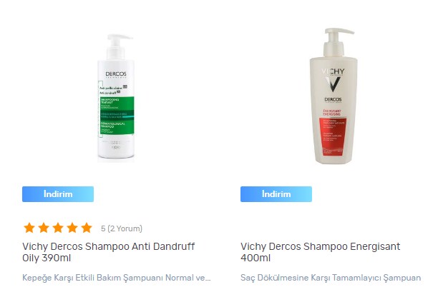This screenshot has height=287, width=438.
Task: Click the İndirim badge under Energisant shampoo
Action: [276, 194]
